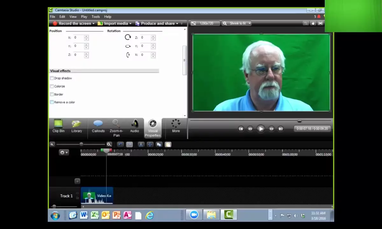The width and height of the screenshot is (382, 229).
Task: Expand Record the screen dropdown arrow
Action: tap(93, 24)
